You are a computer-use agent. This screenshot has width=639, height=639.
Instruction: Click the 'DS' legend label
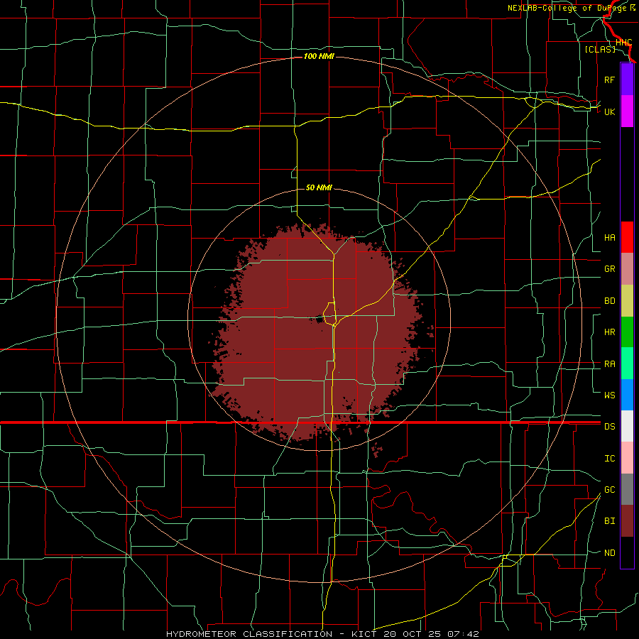[x=609, y=426]
